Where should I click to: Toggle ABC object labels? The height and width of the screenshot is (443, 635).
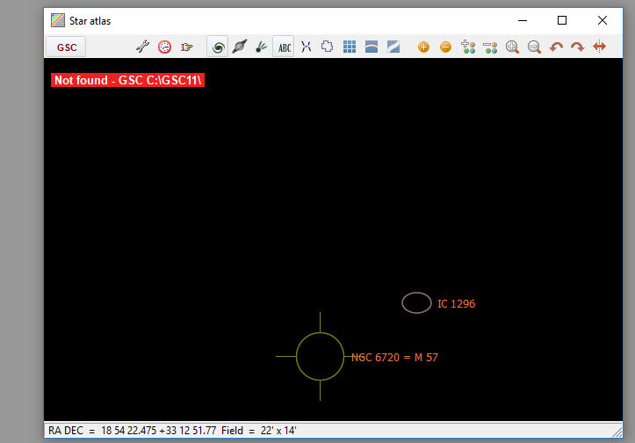click(x=284, y=47)
